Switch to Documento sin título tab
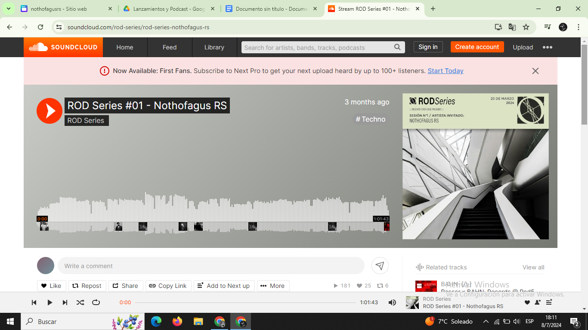The width and height of the screenshot is (588, 330). coord(272,9)
